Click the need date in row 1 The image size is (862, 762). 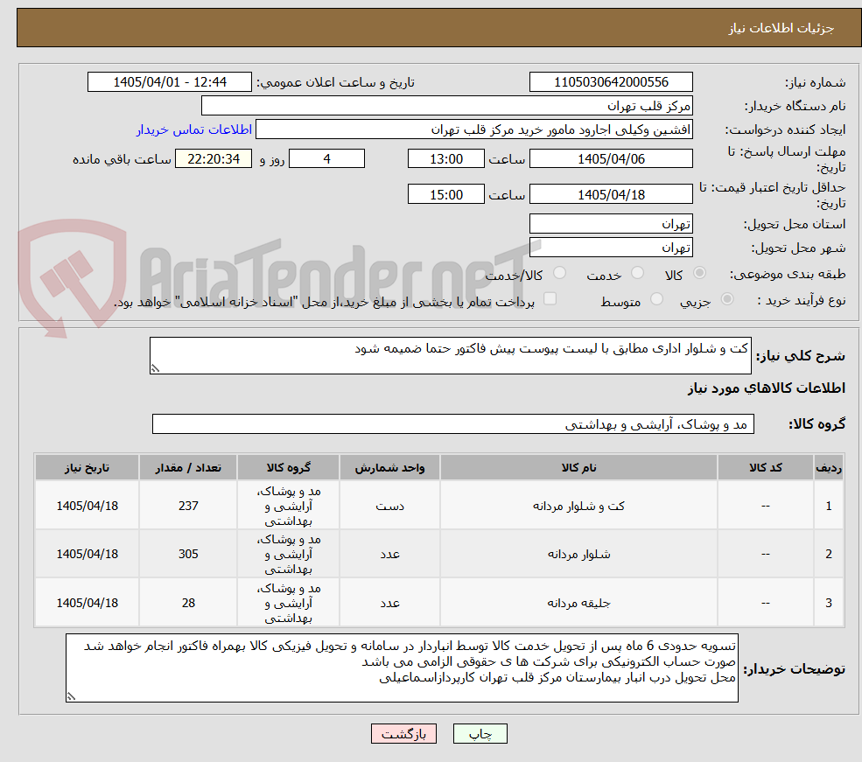[x=87, y=506]
